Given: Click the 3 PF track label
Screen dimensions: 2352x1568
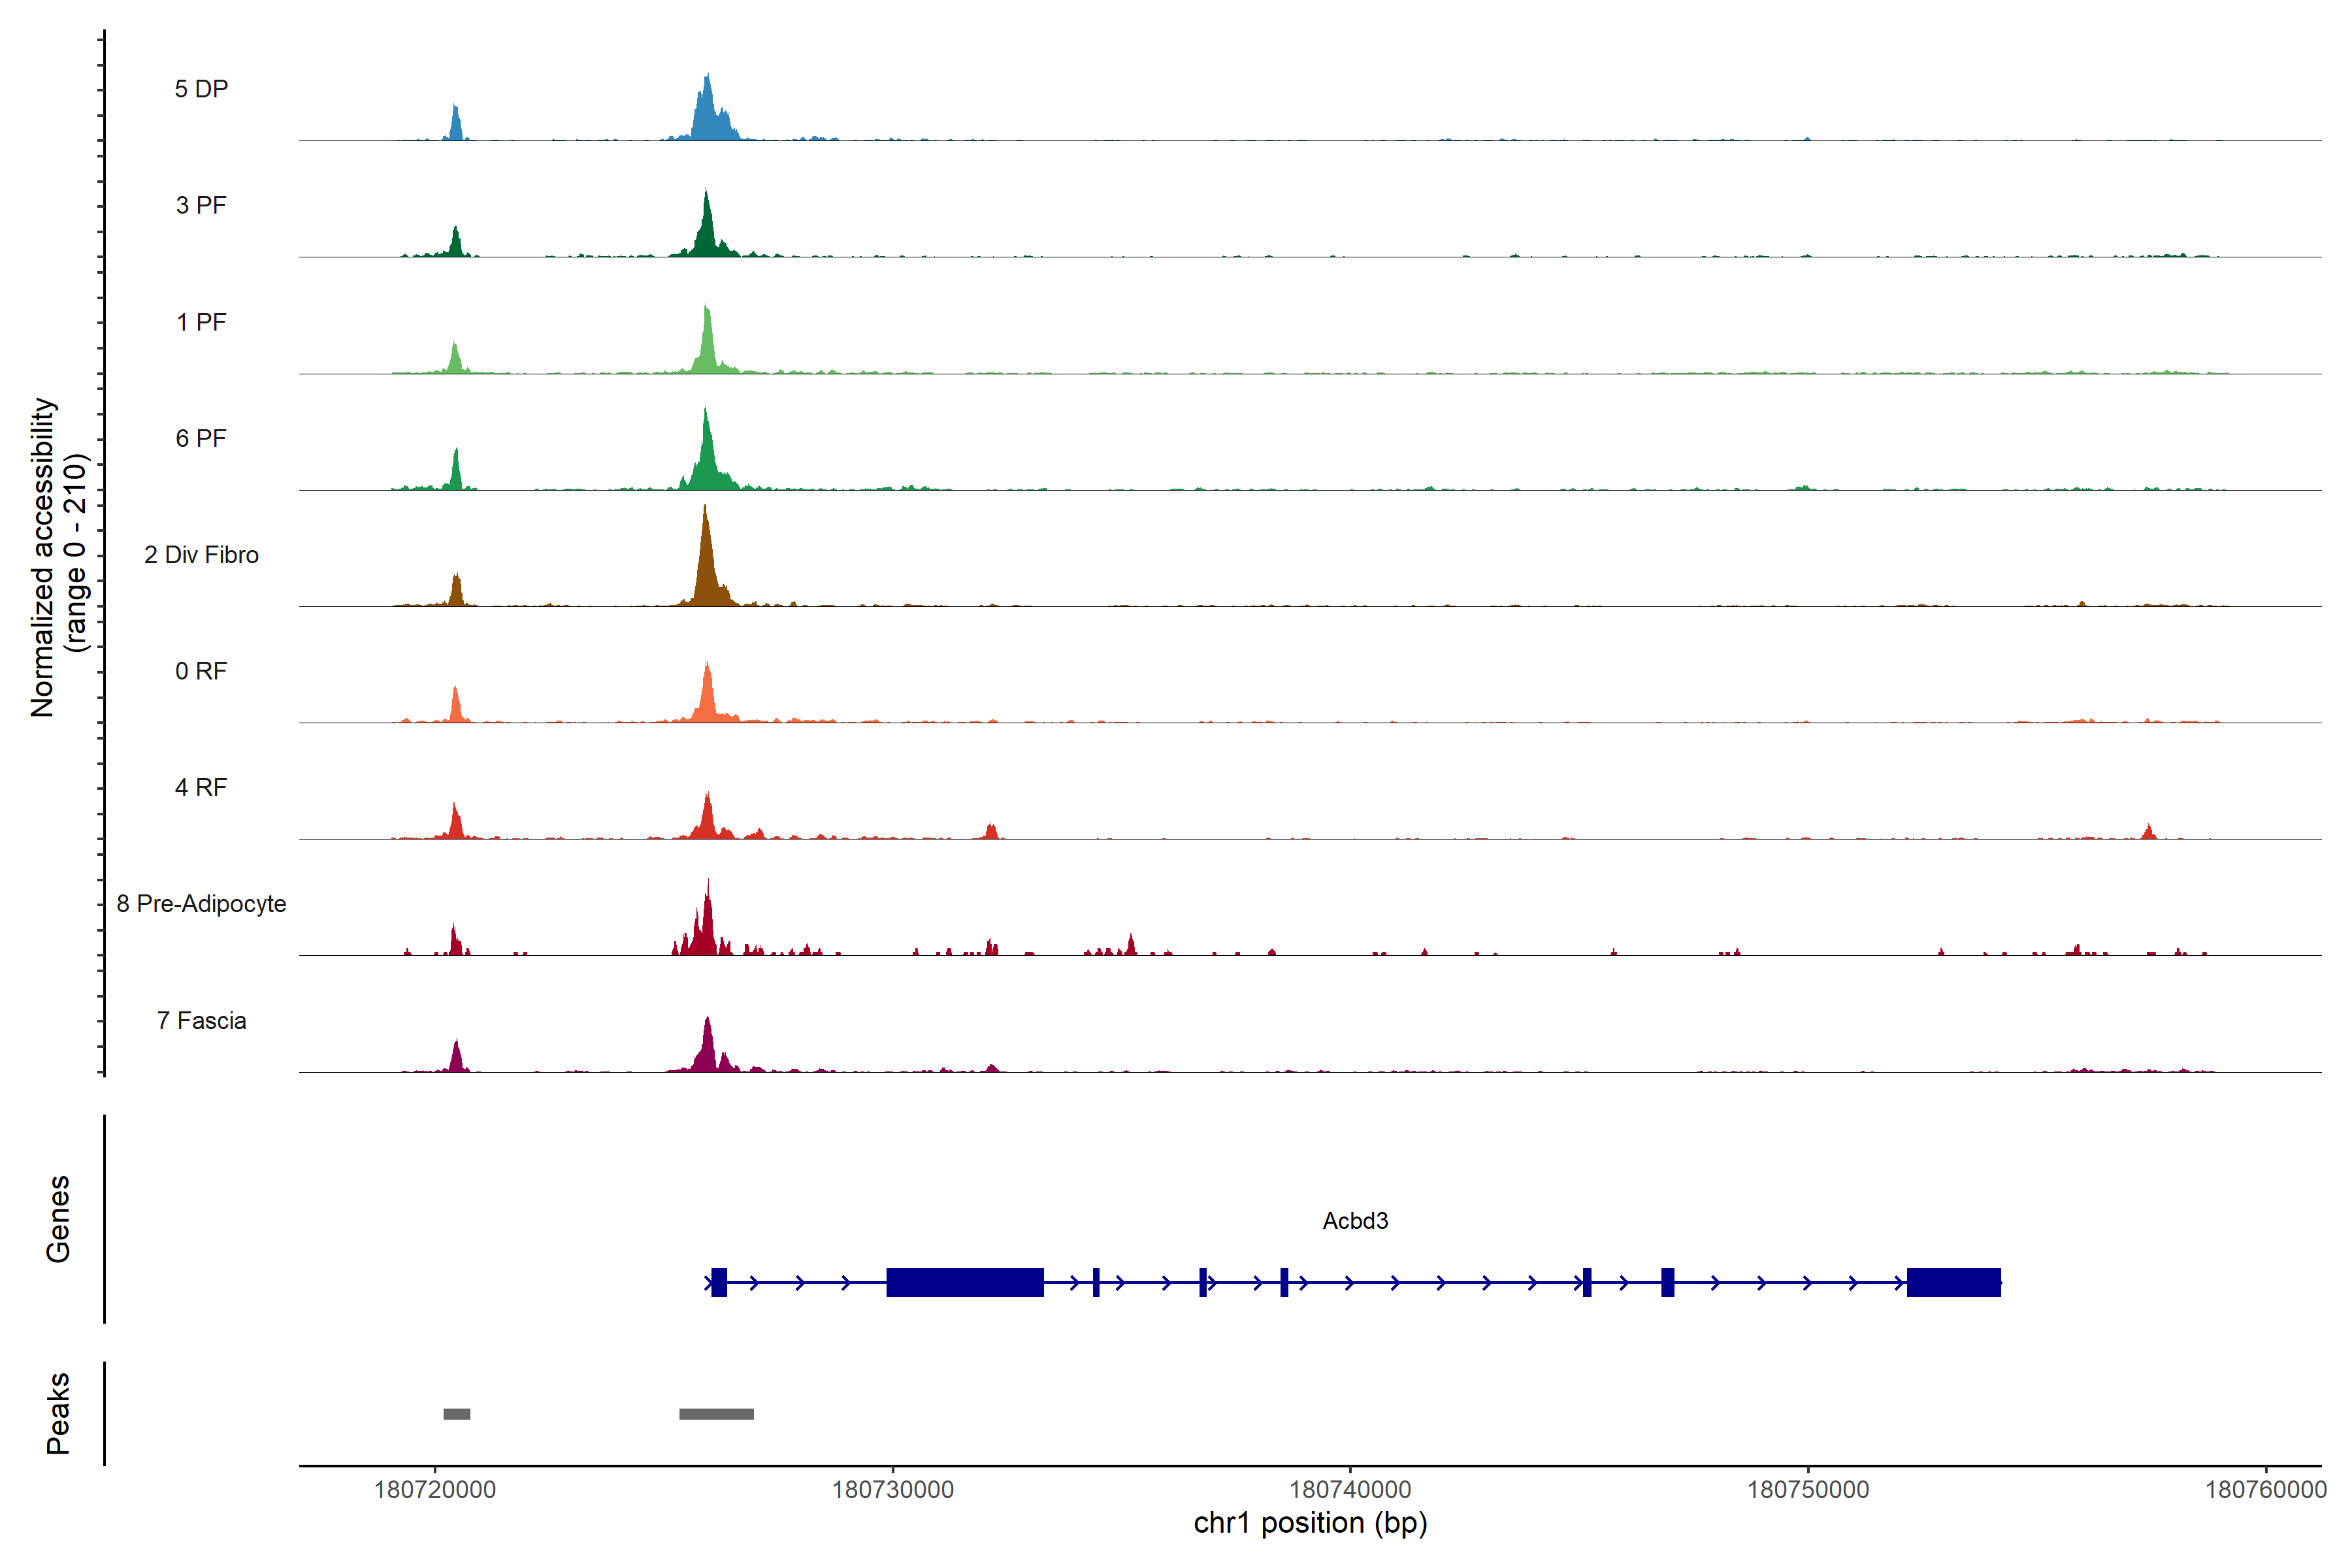Looking at the screenshot, I should tap(201, 205).
